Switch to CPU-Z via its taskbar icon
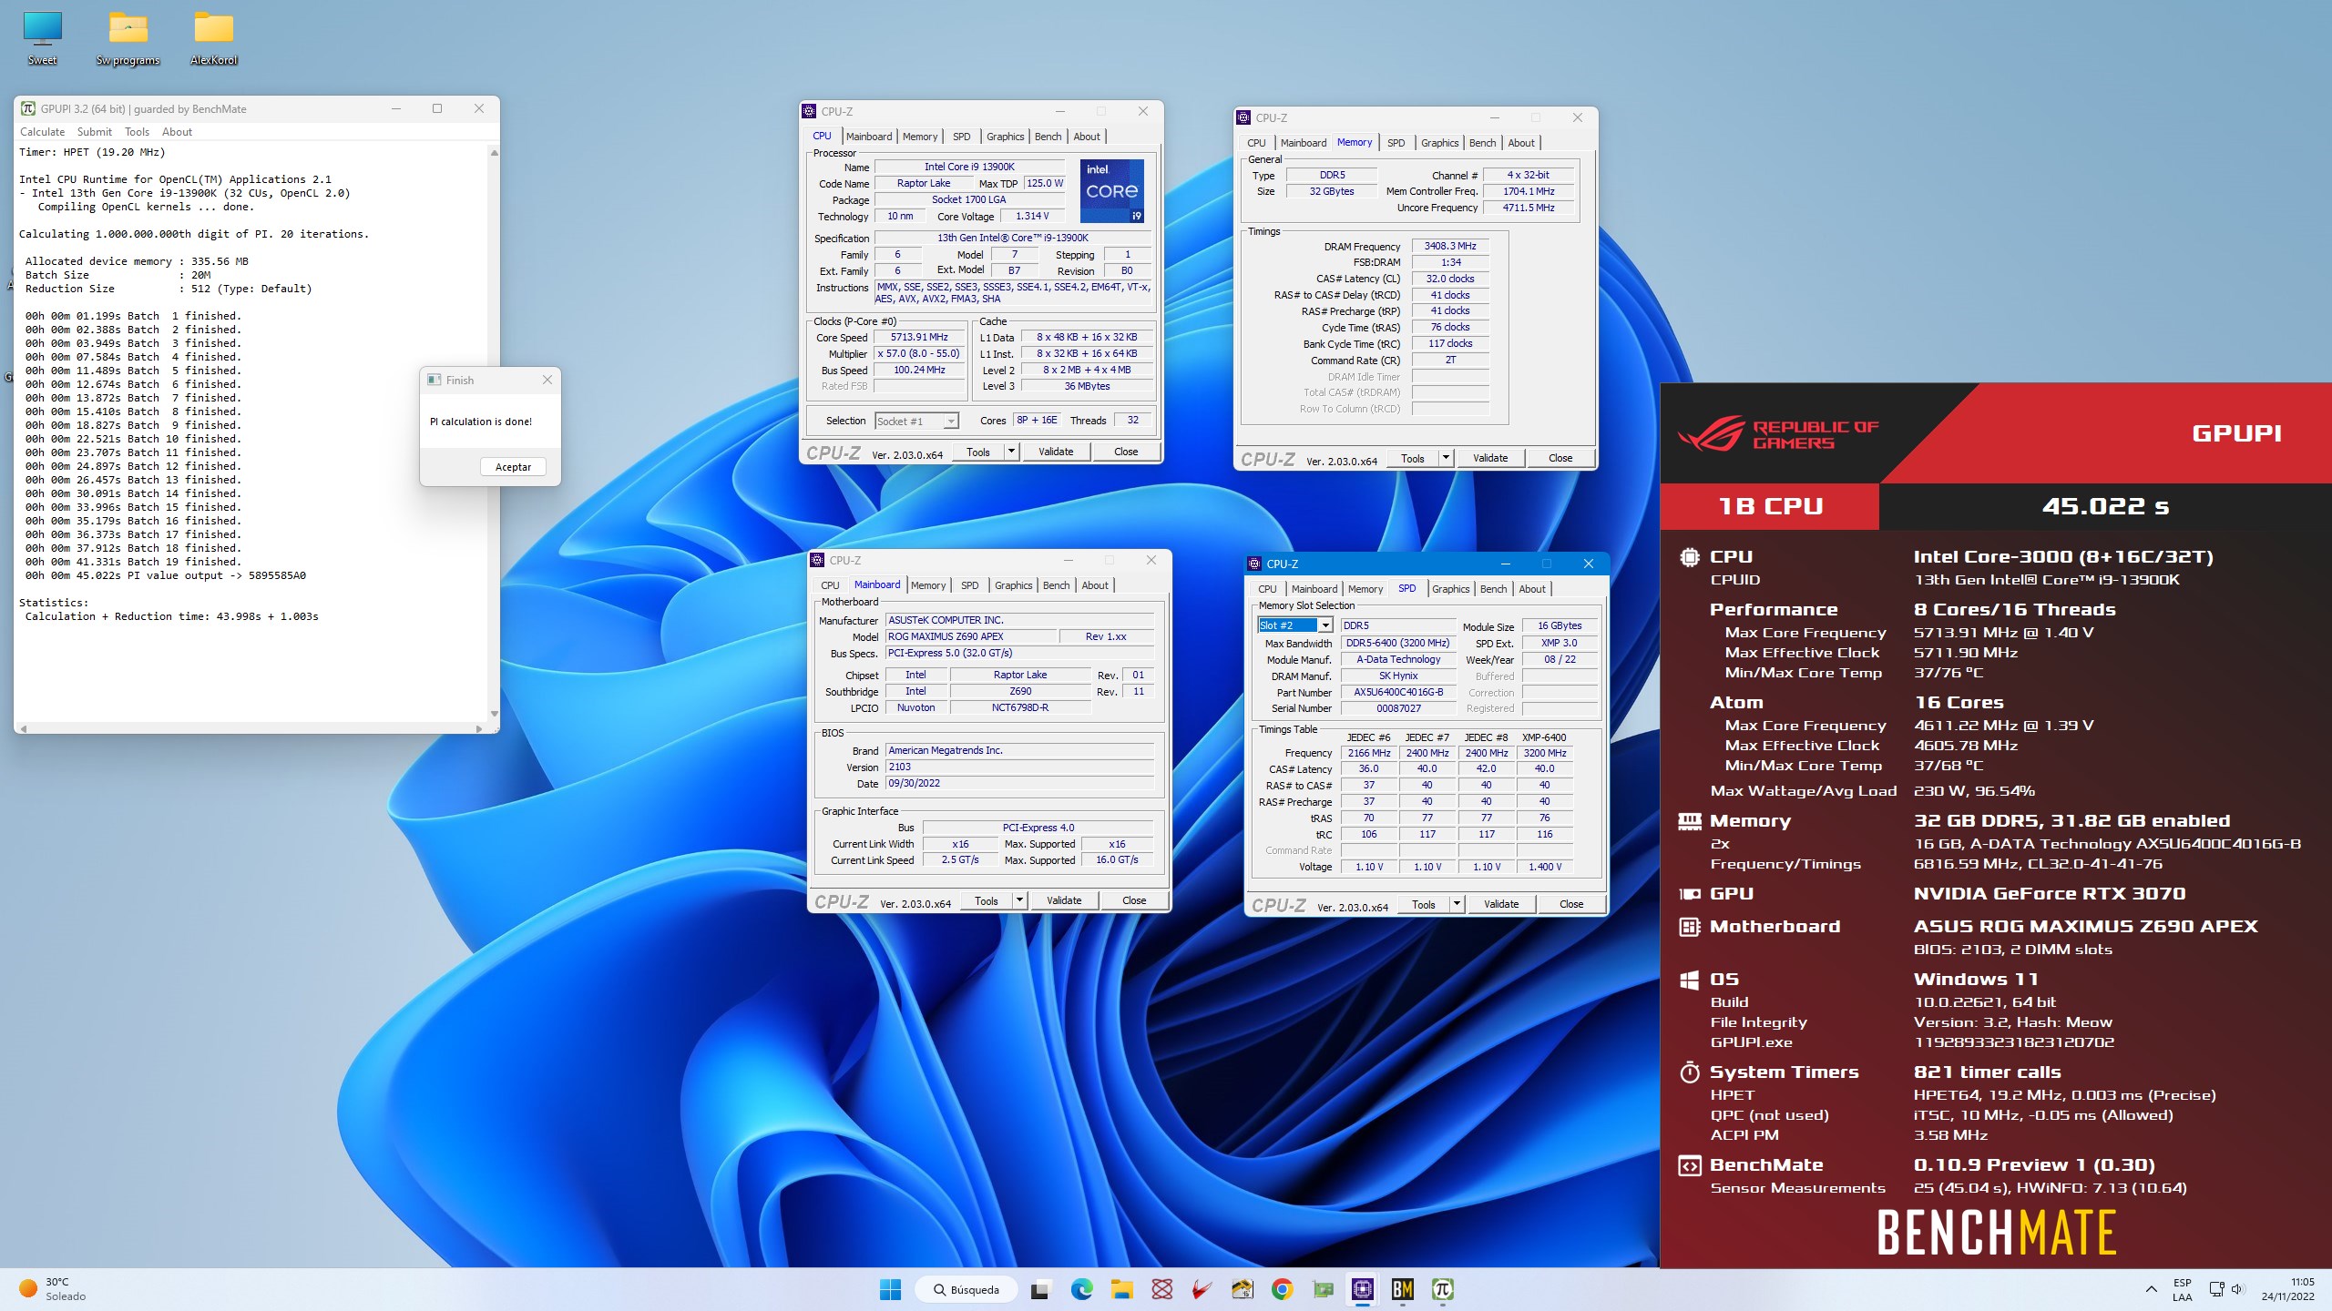The width and height of the screenshot is (2332, 1311). 1363,1289
